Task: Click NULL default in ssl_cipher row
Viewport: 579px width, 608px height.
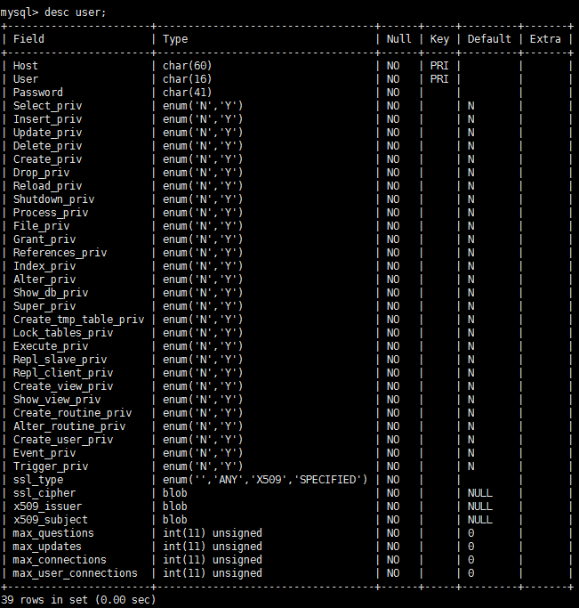Action: 480,493
